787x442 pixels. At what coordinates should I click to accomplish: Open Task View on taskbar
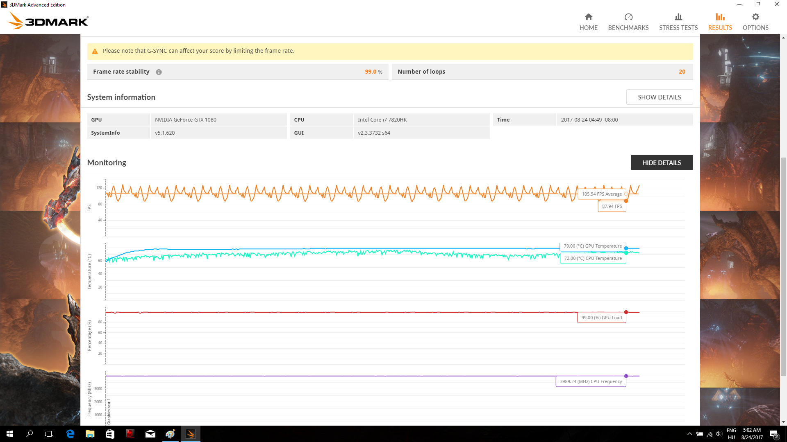tap(49, 434)
